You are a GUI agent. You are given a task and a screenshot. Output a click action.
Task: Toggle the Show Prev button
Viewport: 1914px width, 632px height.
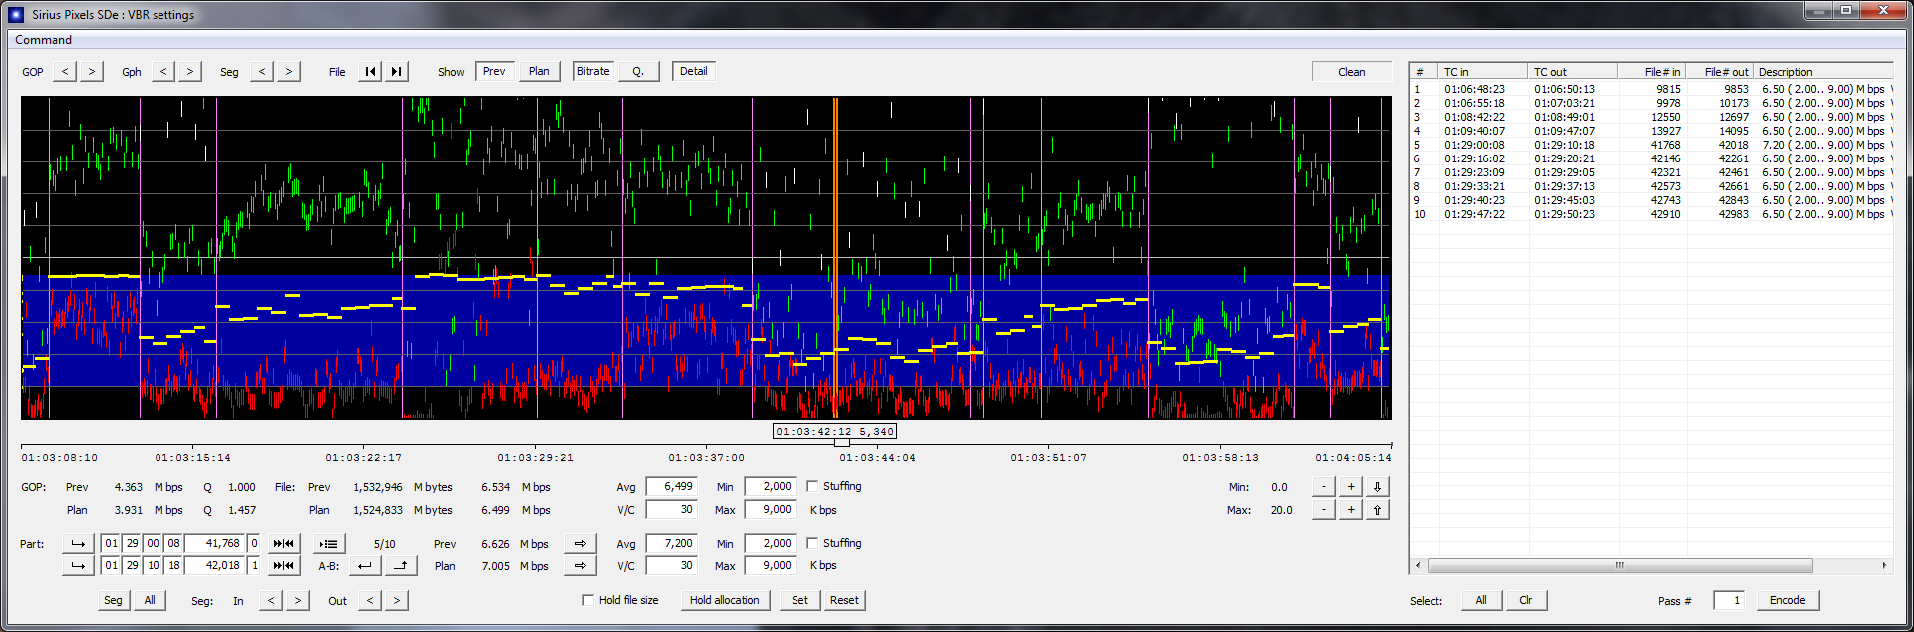pos(494,71)
